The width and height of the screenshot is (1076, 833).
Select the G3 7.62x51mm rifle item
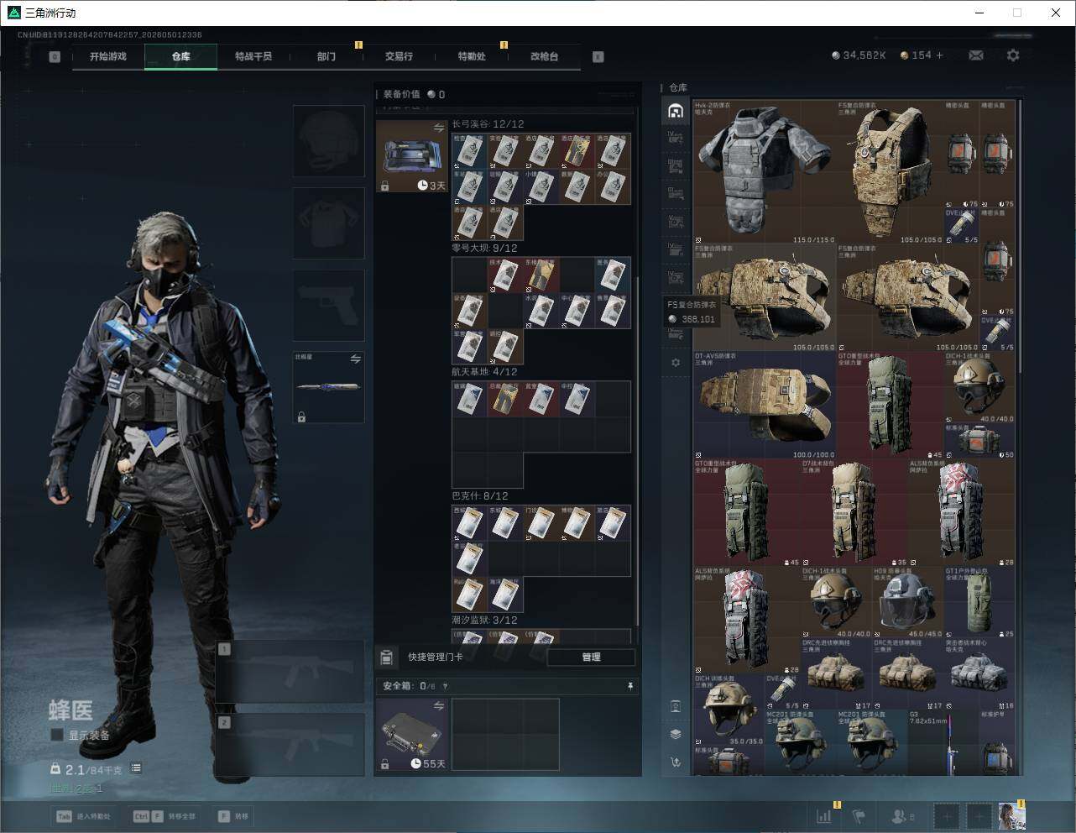point(943,741)
